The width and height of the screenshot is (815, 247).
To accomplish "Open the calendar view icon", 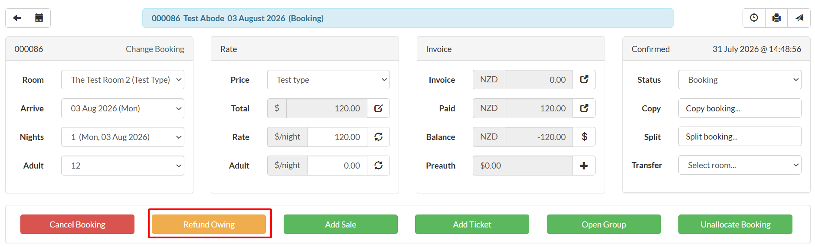I will coord(39,18).
